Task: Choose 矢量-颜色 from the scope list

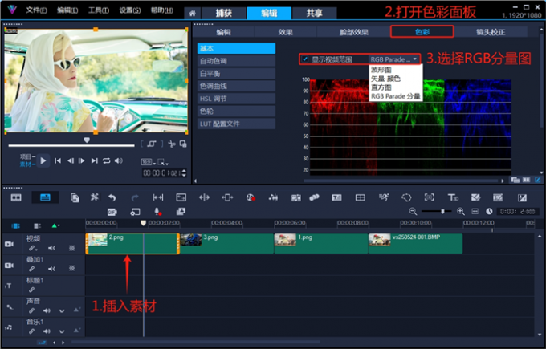Action: click(x=385, y=79)
